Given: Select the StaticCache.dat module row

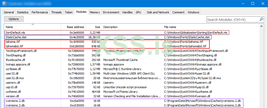Looking at the screenshot, I should [x=132, y=37].
